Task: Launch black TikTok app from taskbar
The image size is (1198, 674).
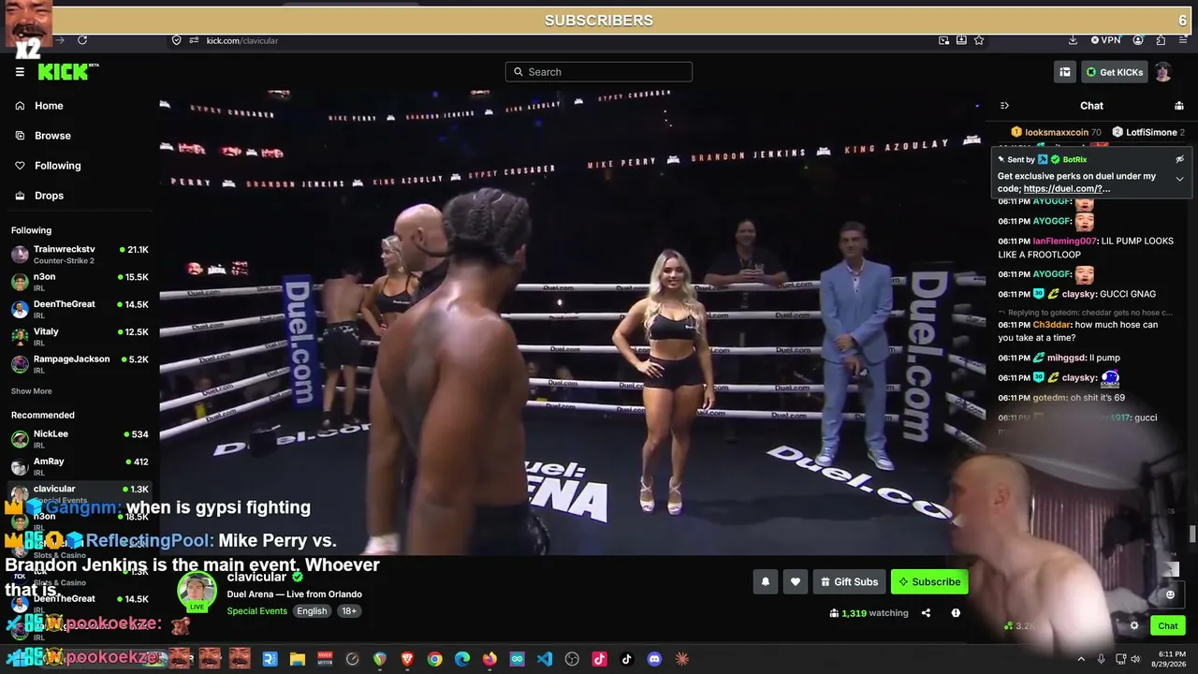Action: pyautogui.click(x=627, y=659)
